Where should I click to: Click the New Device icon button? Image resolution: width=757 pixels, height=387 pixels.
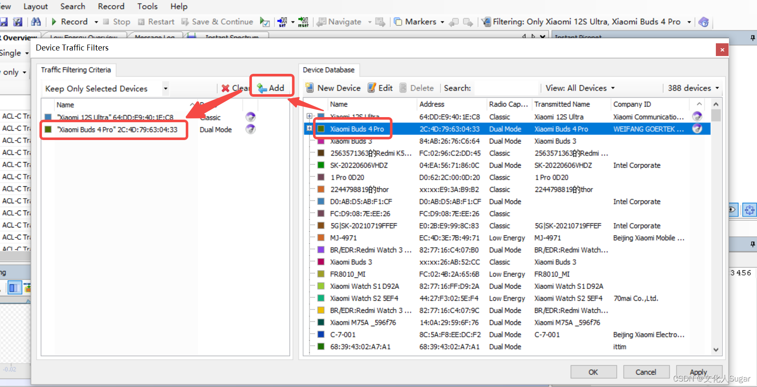pyautogui.click(x=333, y=88)
